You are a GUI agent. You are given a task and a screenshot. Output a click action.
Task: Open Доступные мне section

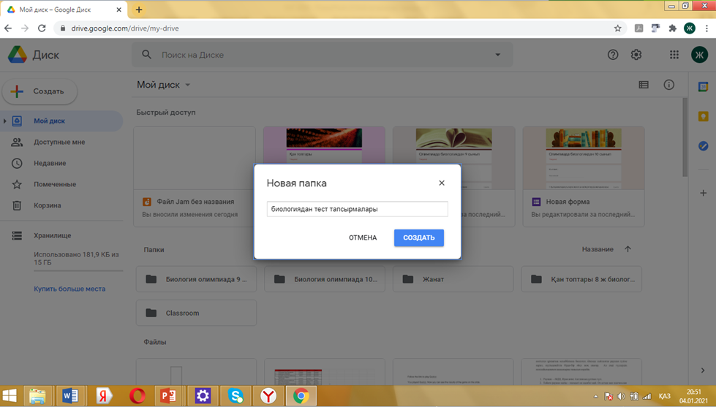59,142
